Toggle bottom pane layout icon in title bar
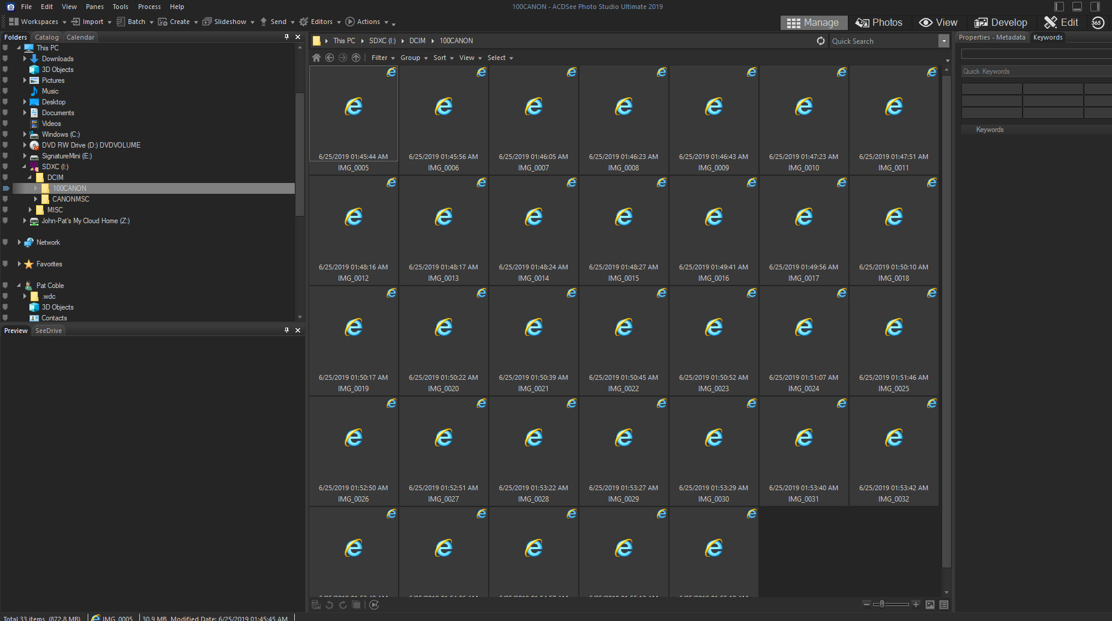This screenshot has height=621, width=1112. coord(1077,7)
